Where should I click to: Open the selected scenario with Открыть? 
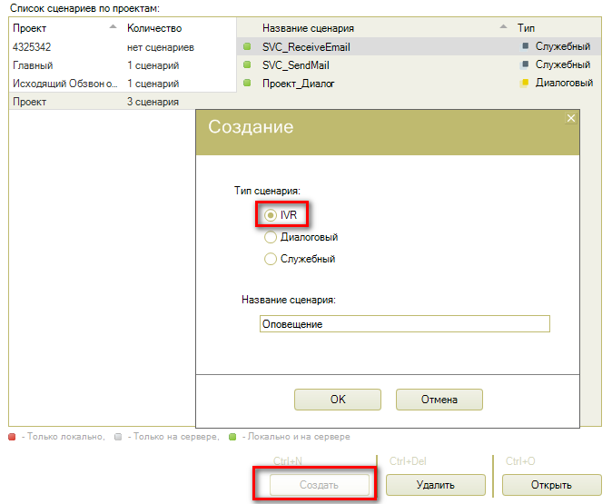click(x=551, y=485)
